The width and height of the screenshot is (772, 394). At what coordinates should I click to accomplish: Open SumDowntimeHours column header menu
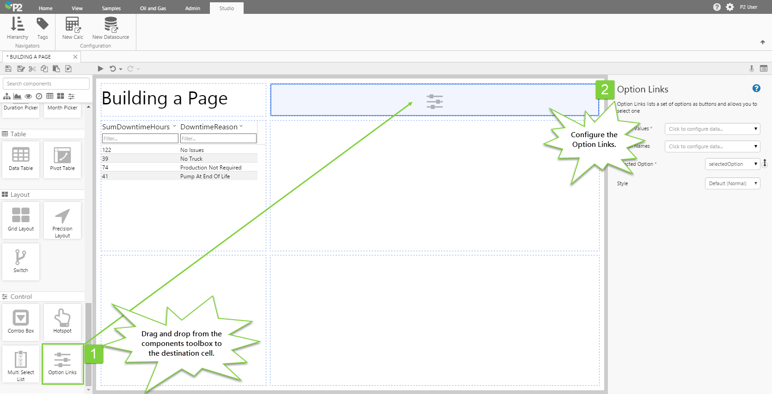[174, 126]
